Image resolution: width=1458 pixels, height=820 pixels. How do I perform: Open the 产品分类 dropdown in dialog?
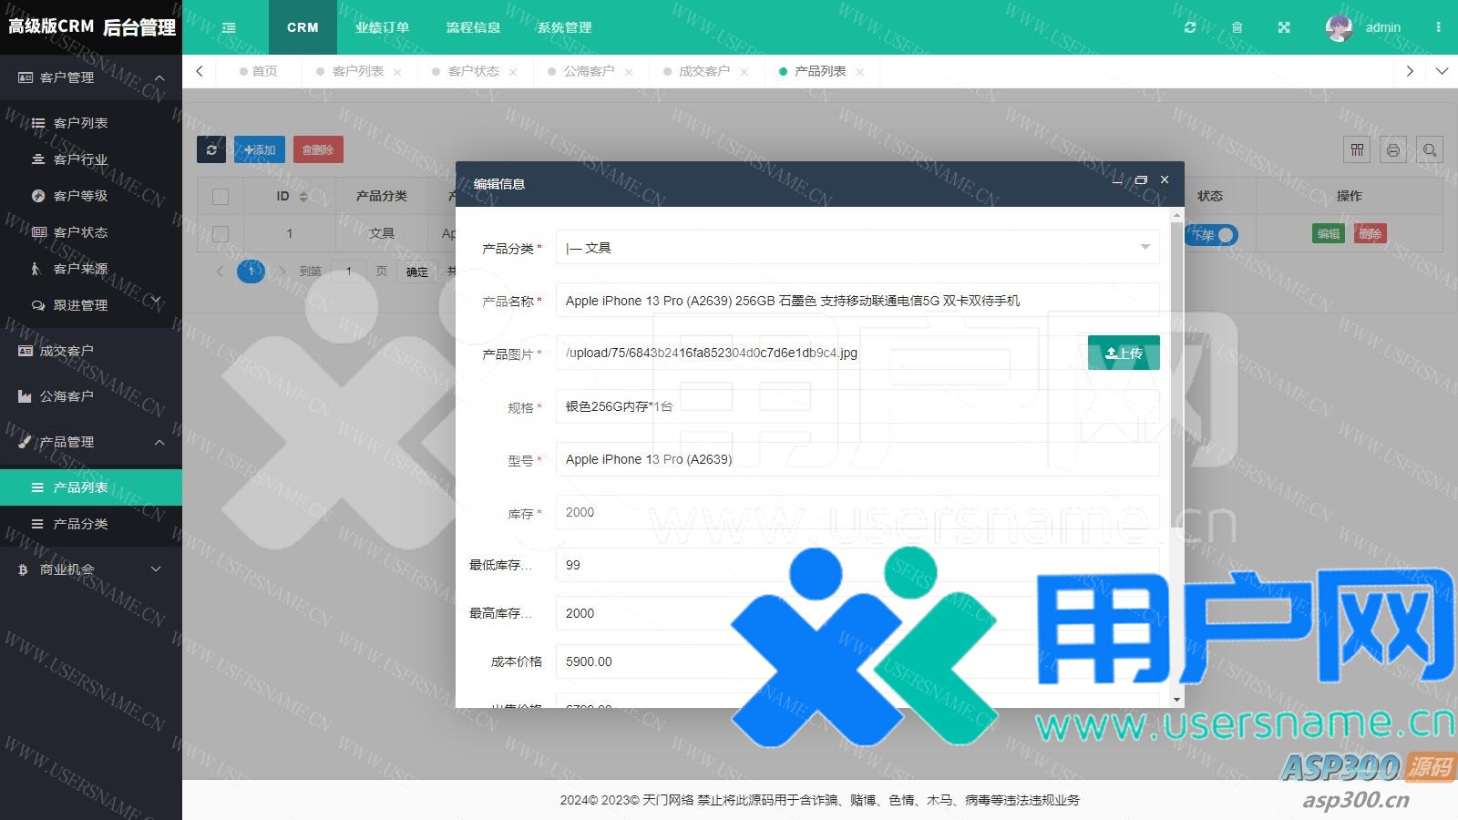tap(857, 247)
